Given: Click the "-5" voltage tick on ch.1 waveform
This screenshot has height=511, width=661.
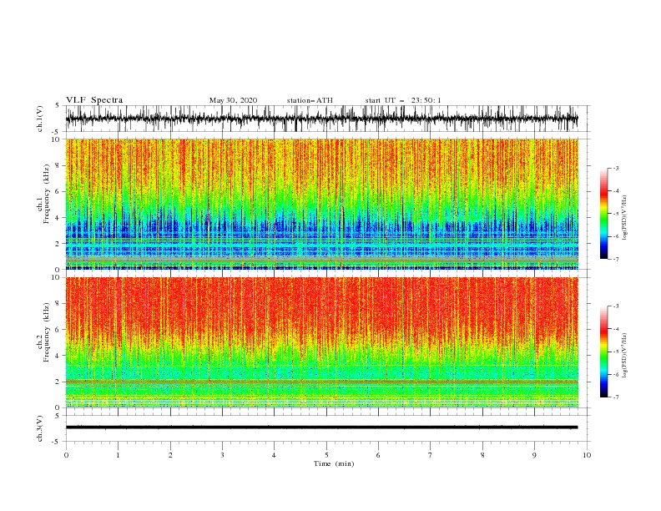Looking at the screenshot, I should pyautogui.click(x=57, y=132).
